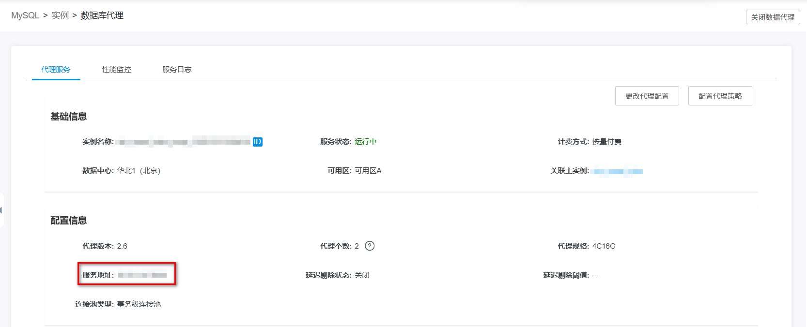Click the ID icon beside instance name
The image size is (807, 327).
pos(258,142)
